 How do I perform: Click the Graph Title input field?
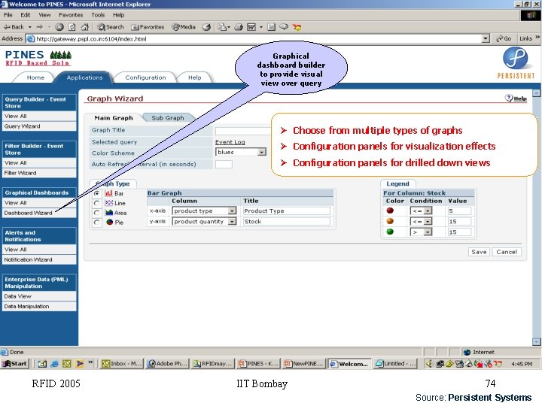(244, 131)
